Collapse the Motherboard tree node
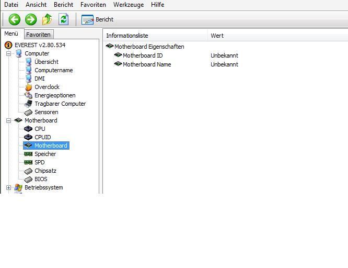The height and width of the screenshot is (268, 348). 9,121
